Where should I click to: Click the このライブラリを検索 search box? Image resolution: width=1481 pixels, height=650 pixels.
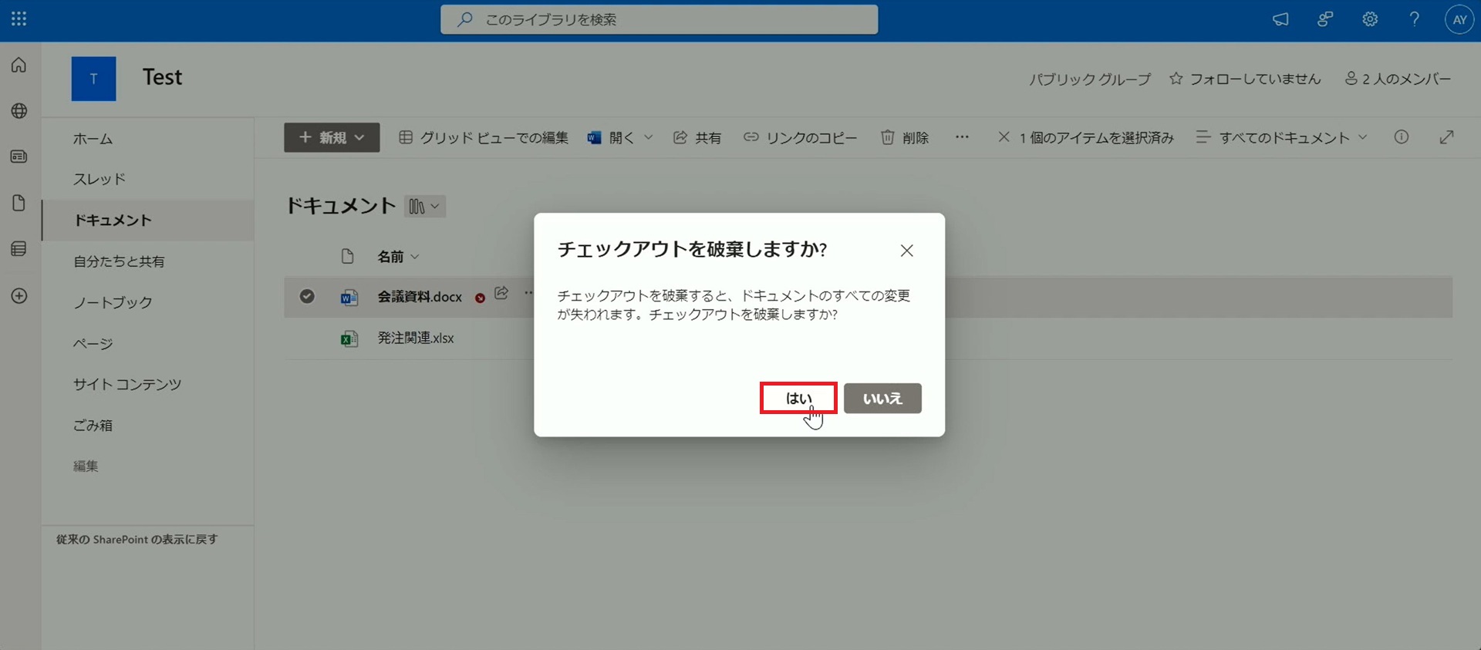click(x=659, y=20)
